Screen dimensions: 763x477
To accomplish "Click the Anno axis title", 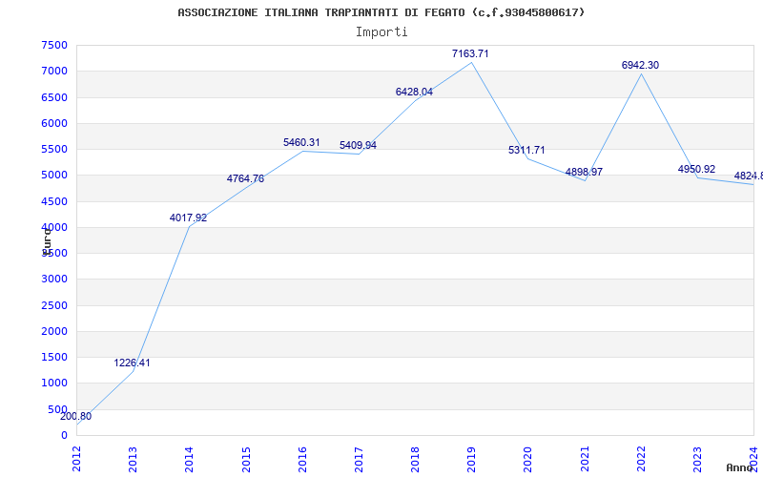I will coord(740,467).
